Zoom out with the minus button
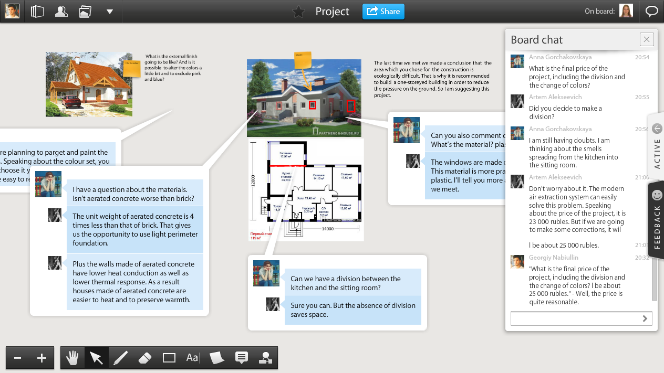This screenshot has width=664, height=373. (x=17, y=358)
